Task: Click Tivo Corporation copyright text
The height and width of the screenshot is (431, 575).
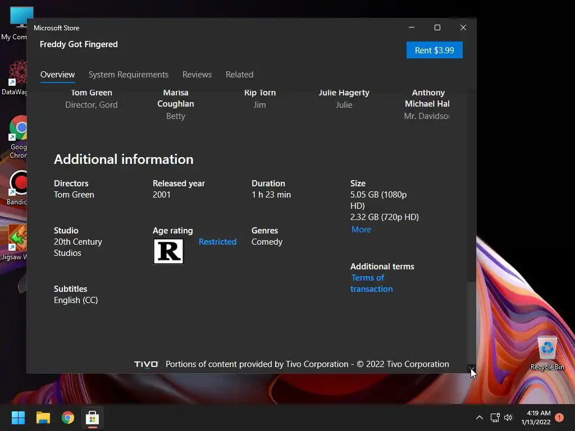Action: point(307,364)
